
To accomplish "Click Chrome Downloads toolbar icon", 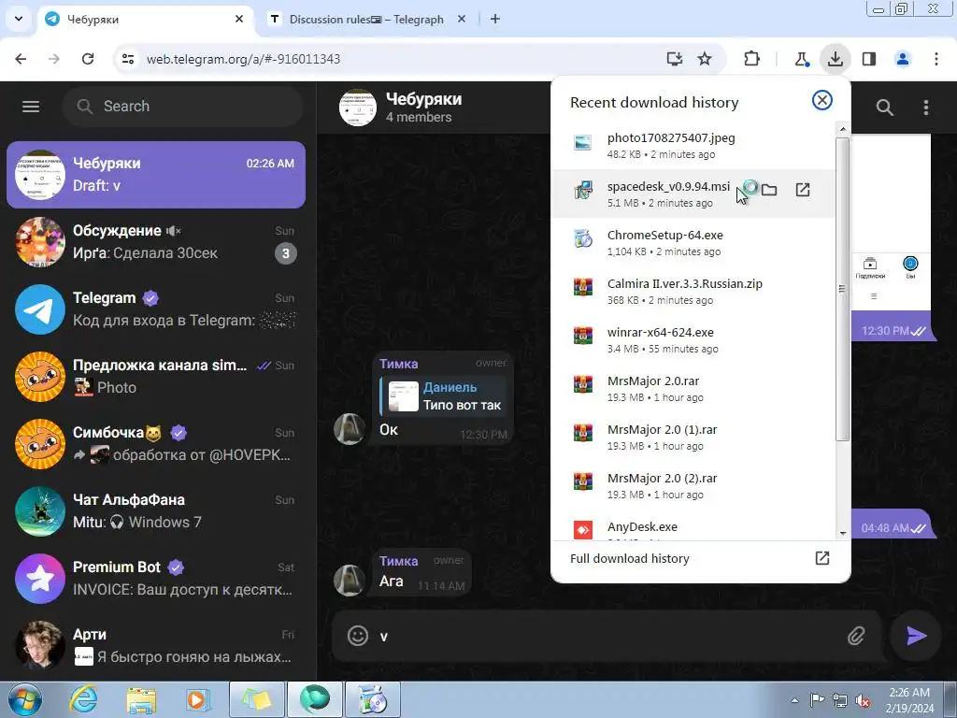I will (835, 59).
